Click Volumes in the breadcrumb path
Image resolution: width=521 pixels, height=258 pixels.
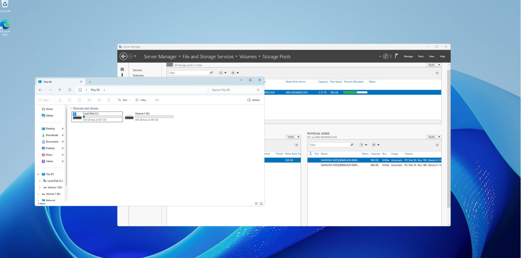coord(248,57)
